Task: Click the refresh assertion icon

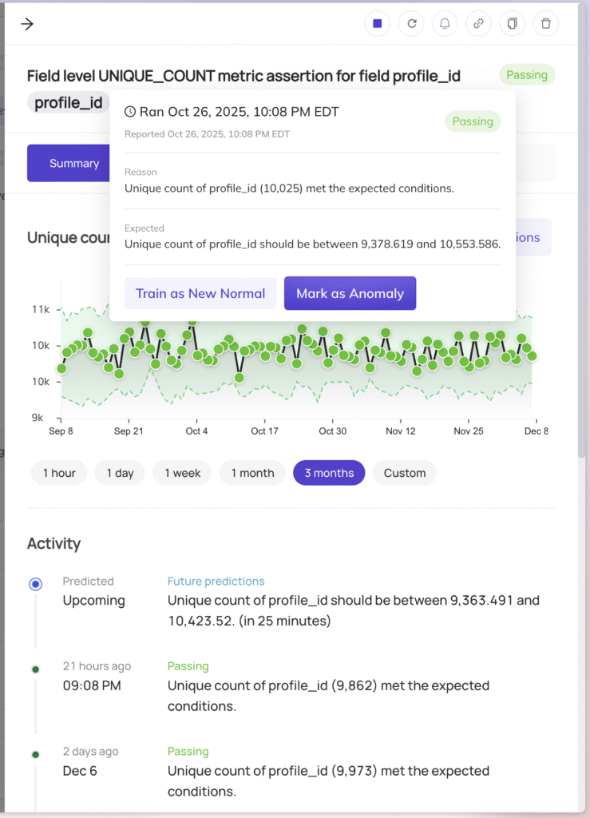Action: pos(410,23)
